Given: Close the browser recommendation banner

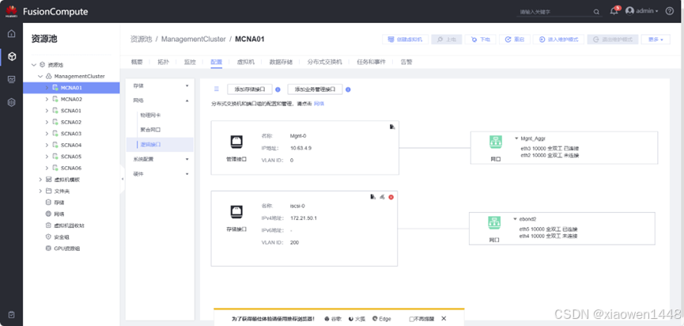Looking at the screenshot, I should point(444,319).
